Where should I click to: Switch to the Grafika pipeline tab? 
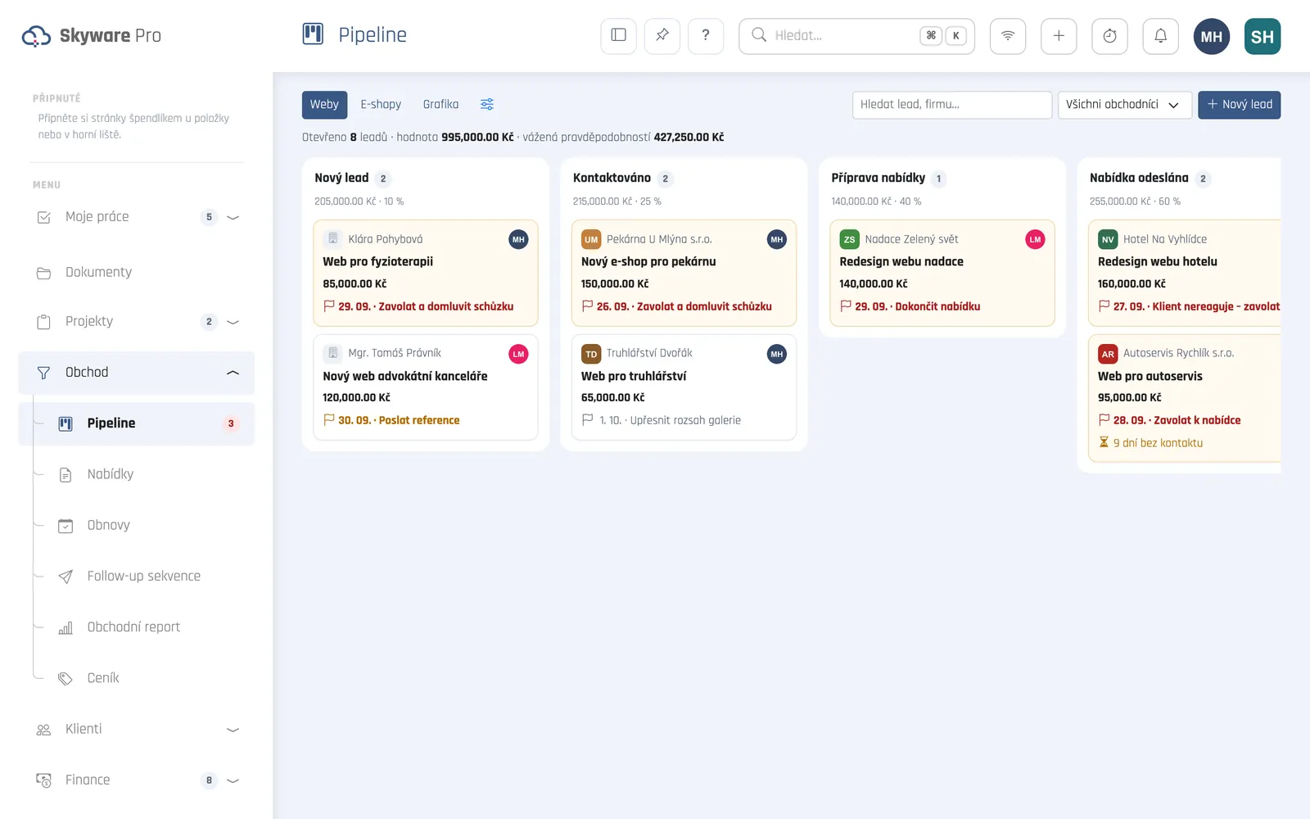tap(440, 105)
